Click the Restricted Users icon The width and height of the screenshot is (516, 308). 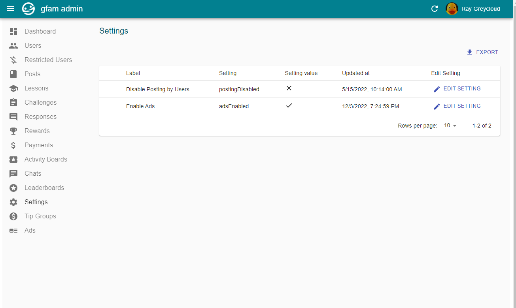(13, 60)
